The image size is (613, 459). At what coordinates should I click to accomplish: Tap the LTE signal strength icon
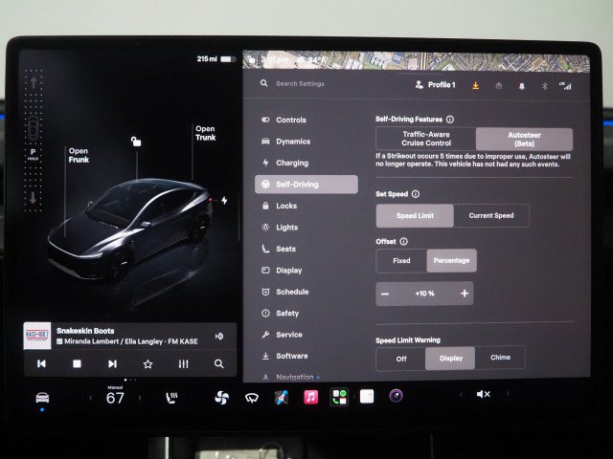[x=565, y=86]
